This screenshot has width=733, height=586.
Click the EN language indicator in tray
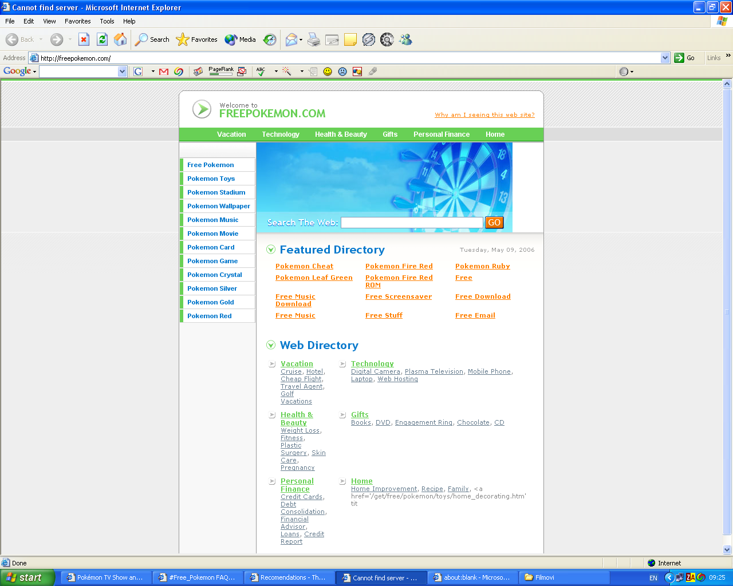(x=653, y=578)
